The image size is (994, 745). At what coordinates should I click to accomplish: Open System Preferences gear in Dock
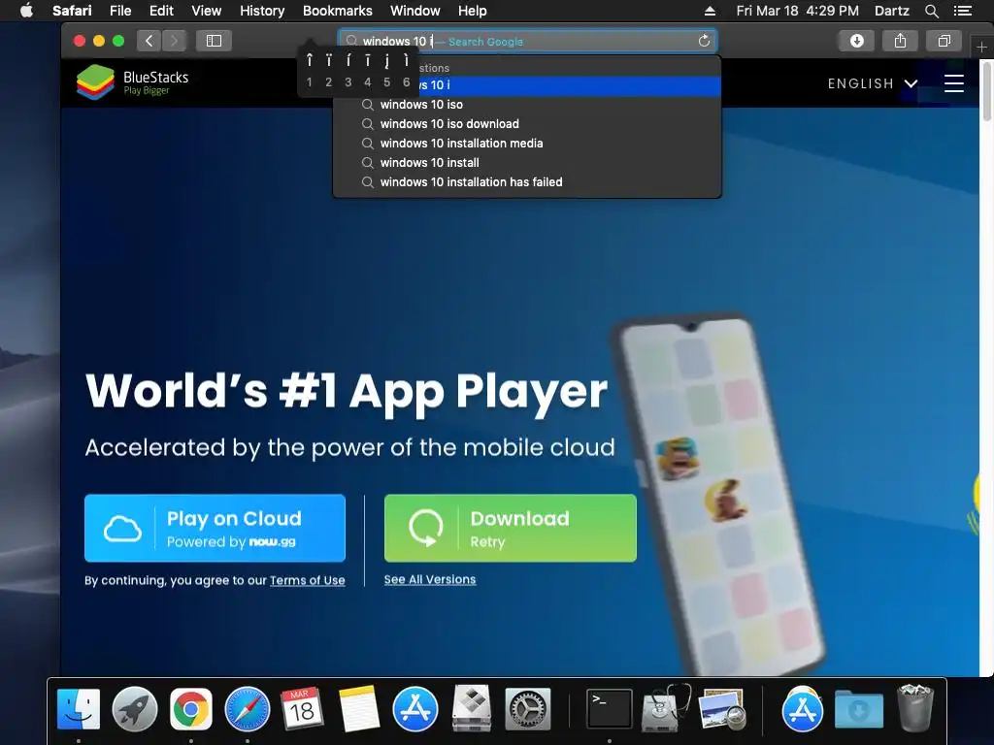click(x=527, y=708)
